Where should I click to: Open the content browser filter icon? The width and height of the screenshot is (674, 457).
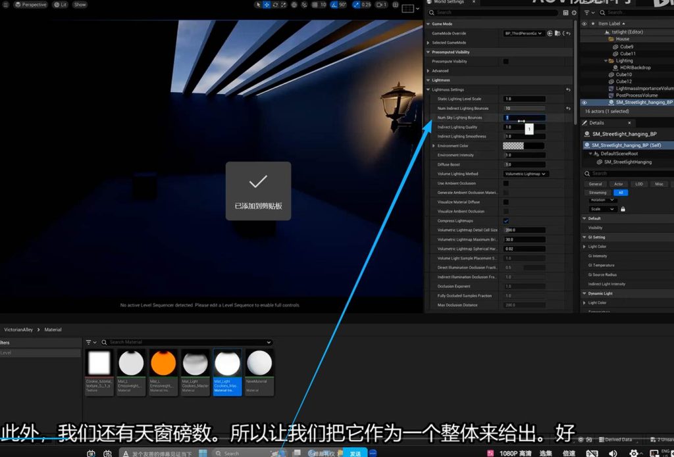pyautogui.click(x=90, y=343)
